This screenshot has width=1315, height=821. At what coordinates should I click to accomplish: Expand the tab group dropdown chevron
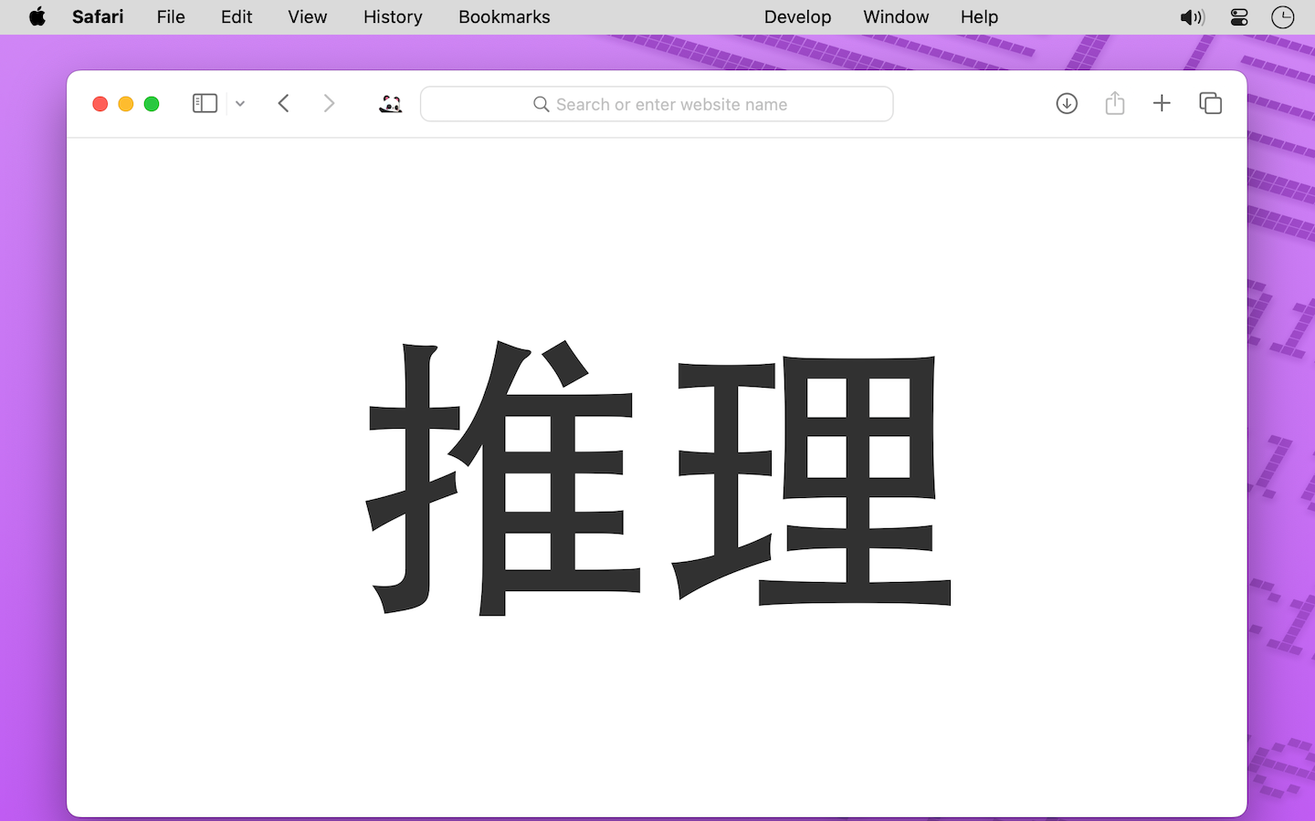click(240, 104)
